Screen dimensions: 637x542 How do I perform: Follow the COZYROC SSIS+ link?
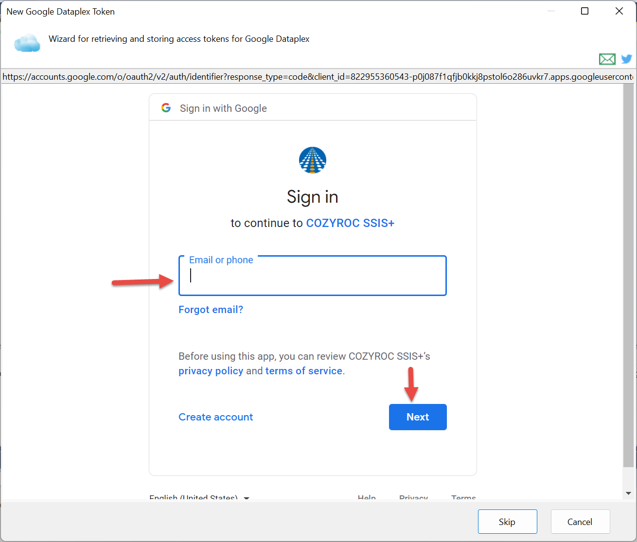[x=350, y=223]
